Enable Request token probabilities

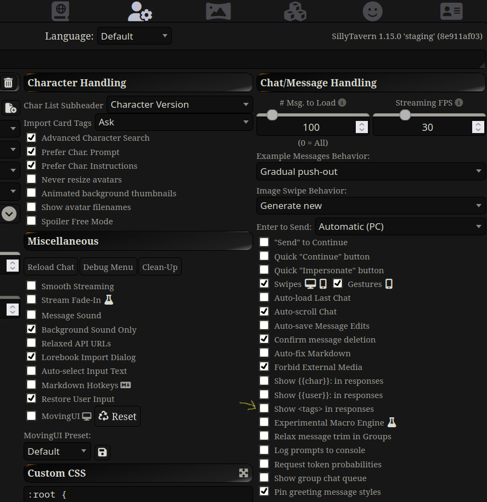[x=264, y=464]
